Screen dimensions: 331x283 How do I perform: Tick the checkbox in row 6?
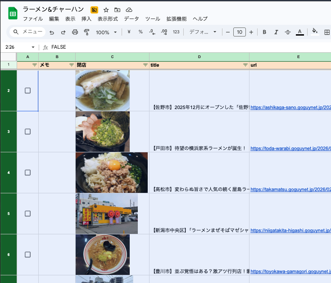pyautogui.click(x=27, y=255)
